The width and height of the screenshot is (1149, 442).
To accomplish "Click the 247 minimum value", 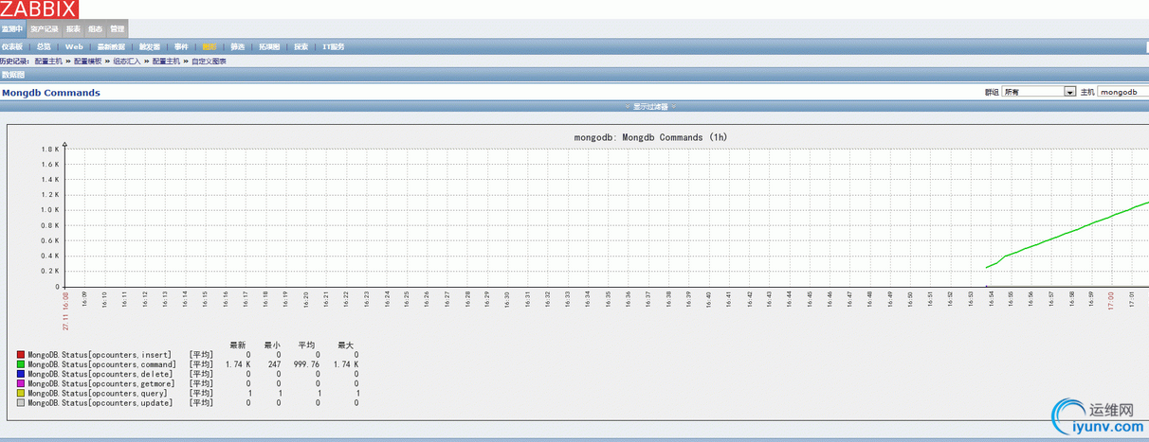I will click(272, 364).
